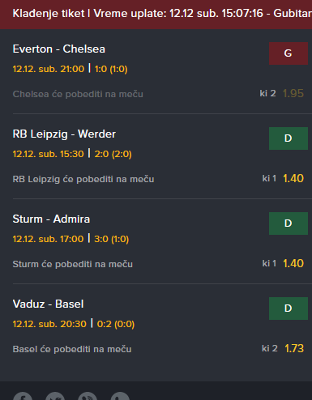Select the 1.40 odds for RB Leipzig
This screenshot has width=312, height=400.
click(293, 178)
